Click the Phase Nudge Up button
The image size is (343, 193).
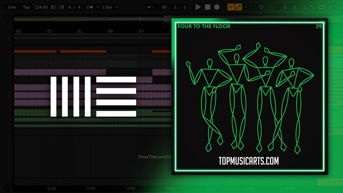61,7
